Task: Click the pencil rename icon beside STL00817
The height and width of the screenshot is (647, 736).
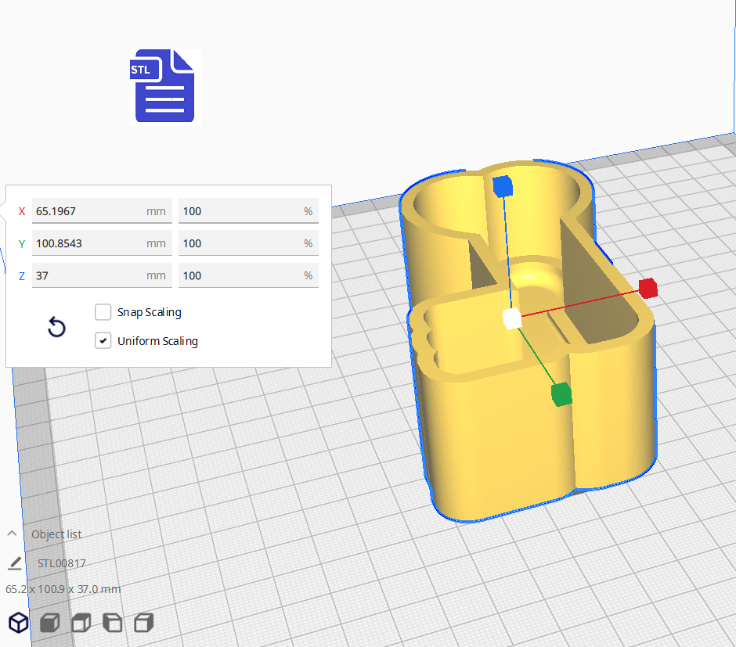Action: [x=15, y=563]
